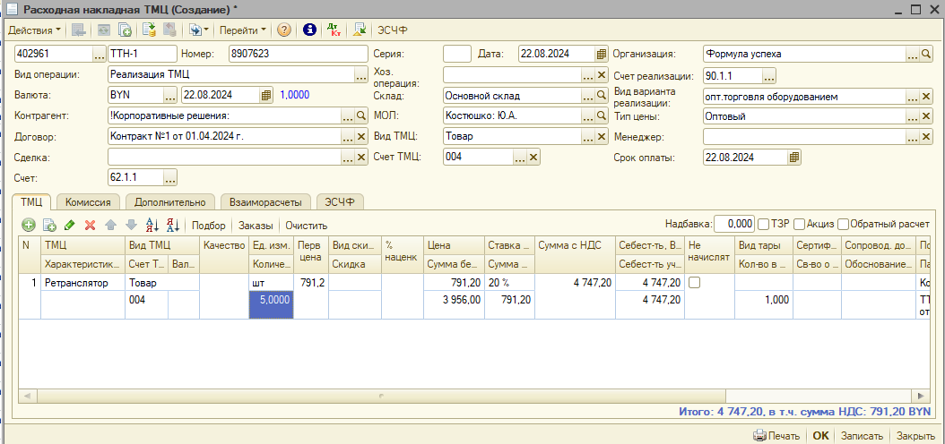Enable the ТЗР checkbox
The image size is (945, 444).
tap(765, 224)
